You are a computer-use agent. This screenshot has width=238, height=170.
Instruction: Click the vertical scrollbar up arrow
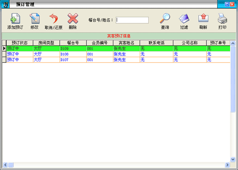point(233,43)
